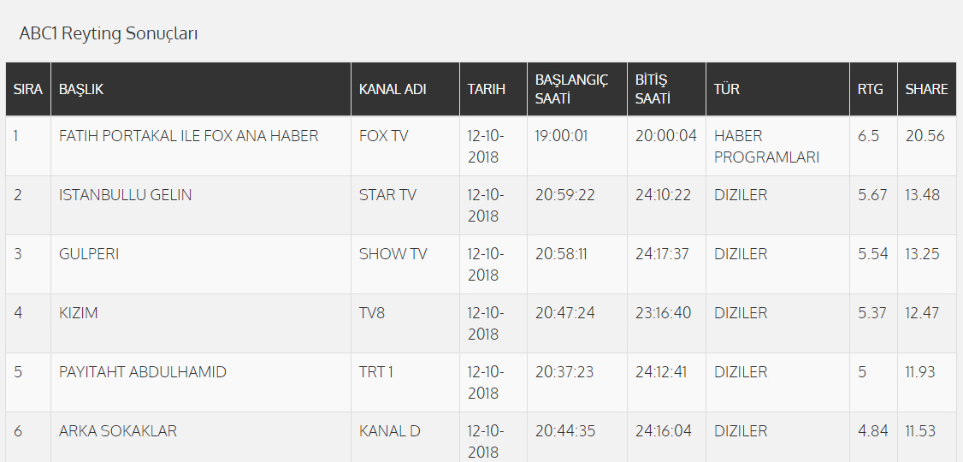The height and width of the screenshot is (462, 963).
Task: Click FATIH PORTAKAL ILE FOX ANA HABER title
Action: (x=188, y=136)
